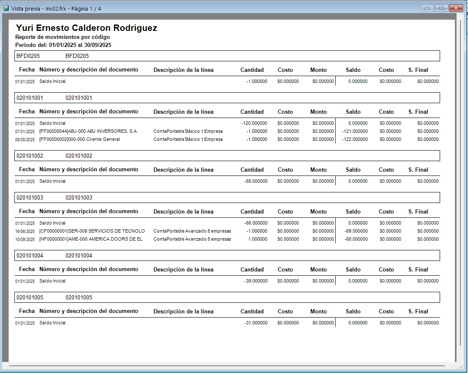Click the horizontal scrollbar at bottom
Screen dimensions: 468x373
(227, 365)
